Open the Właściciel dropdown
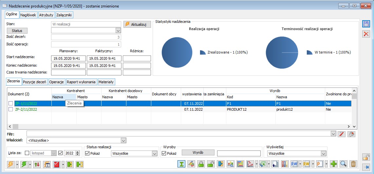This screenshot has height=174, width=374. tap(123, 140)
